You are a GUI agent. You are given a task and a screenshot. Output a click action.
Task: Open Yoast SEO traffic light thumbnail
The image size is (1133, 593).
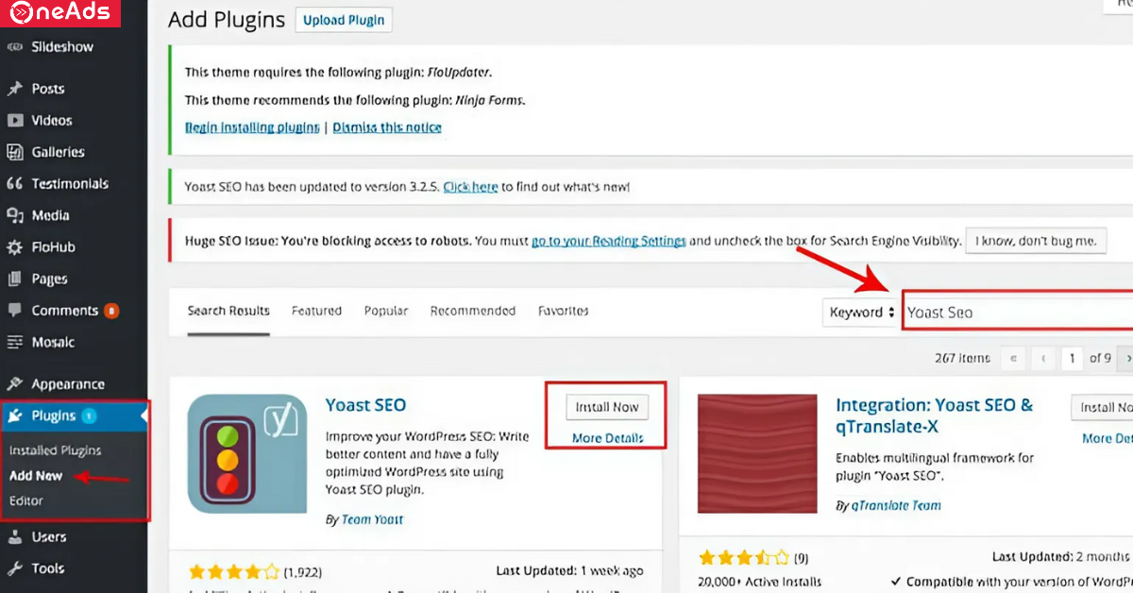[x=247, y=454]
